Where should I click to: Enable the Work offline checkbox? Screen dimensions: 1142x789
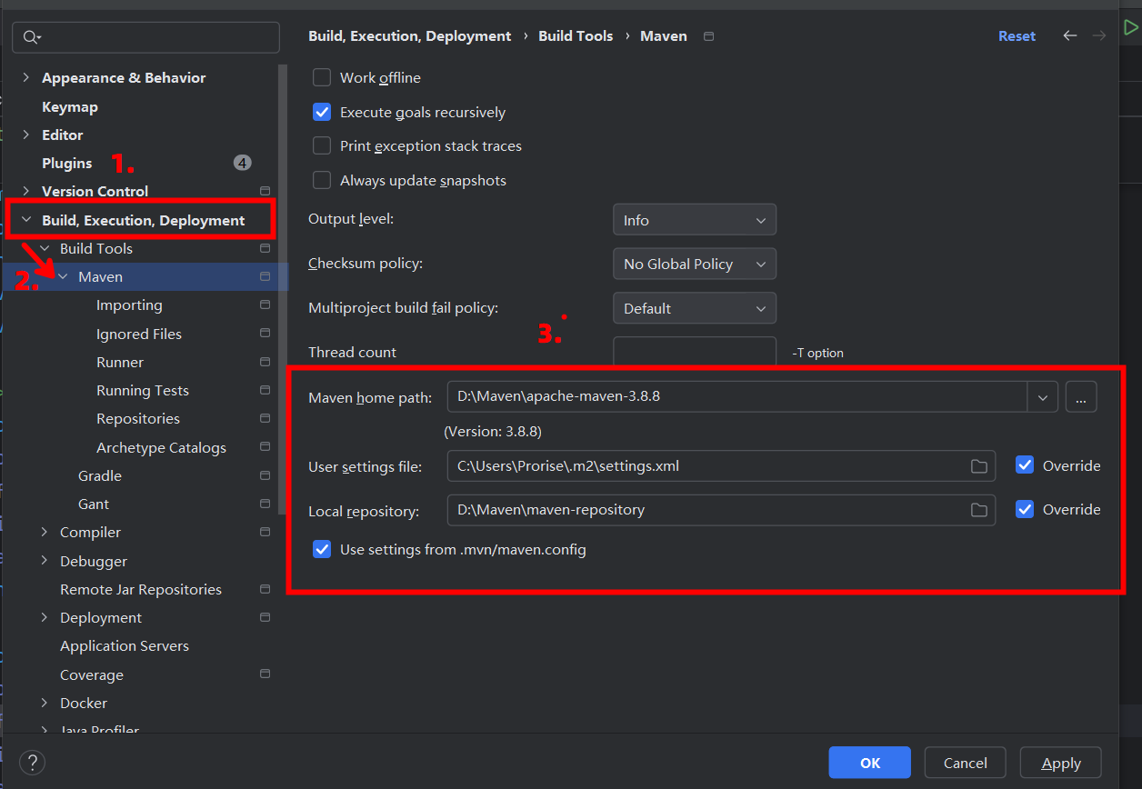coord(322,78)
